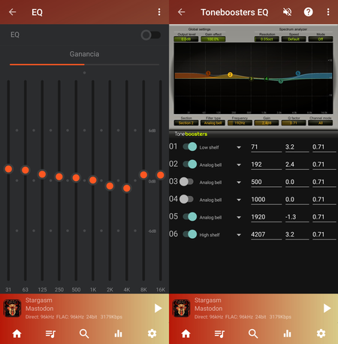The image size is (338, 344).
Task: Open the equalizer bars icon in Toneboosters panel
Action: coord(287,333)
